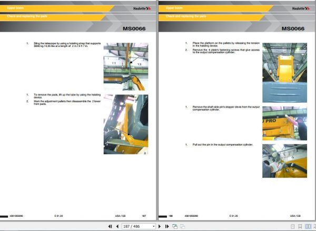This screenshot has height=231, width=316.
Task: Click MS0066 heading on right page
Action: 293,28
